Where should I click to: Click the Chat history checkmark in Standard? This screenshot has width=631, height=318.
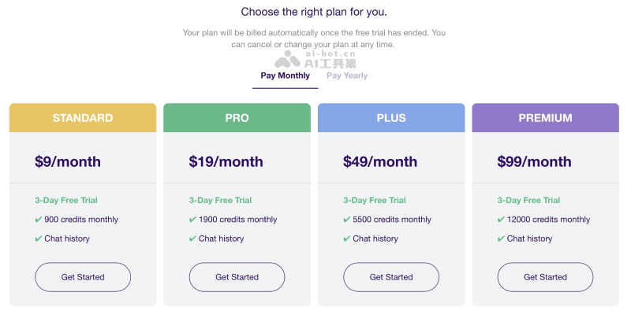tap(39, 238)
